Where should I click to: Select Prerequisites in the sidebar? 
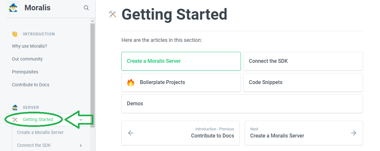coord(25,72)
